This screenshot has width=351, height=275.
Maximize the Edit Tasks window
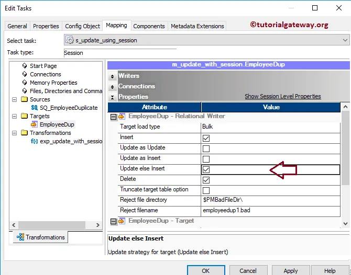(x=315, y=8)
